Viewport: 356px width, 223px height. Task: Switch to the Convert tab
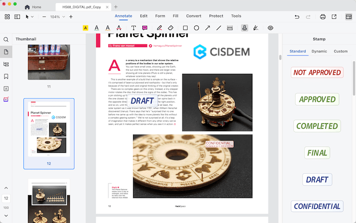point(193,16)
